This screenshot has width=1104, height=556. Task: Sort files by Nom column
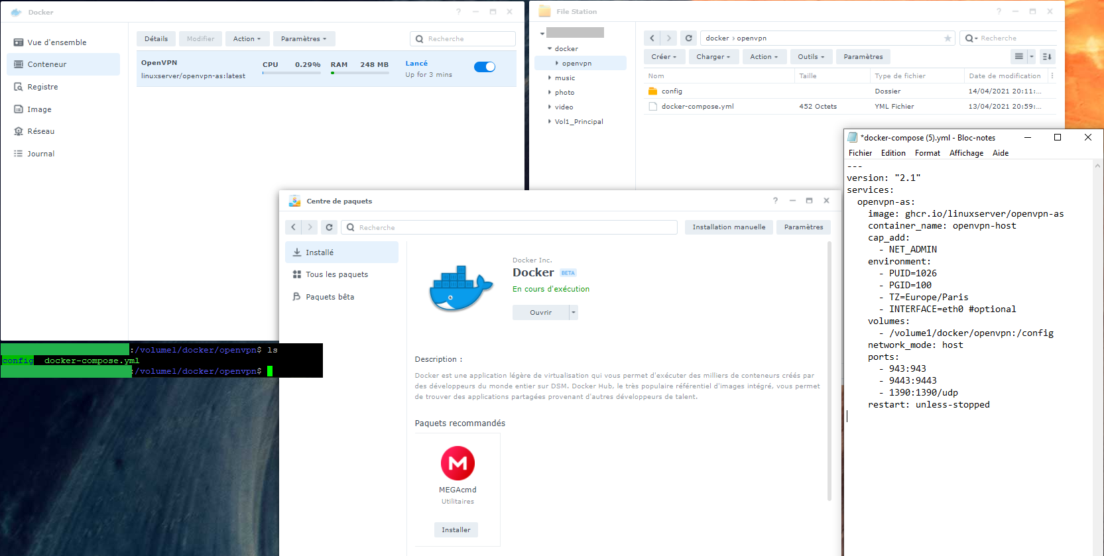pos(719,76)
